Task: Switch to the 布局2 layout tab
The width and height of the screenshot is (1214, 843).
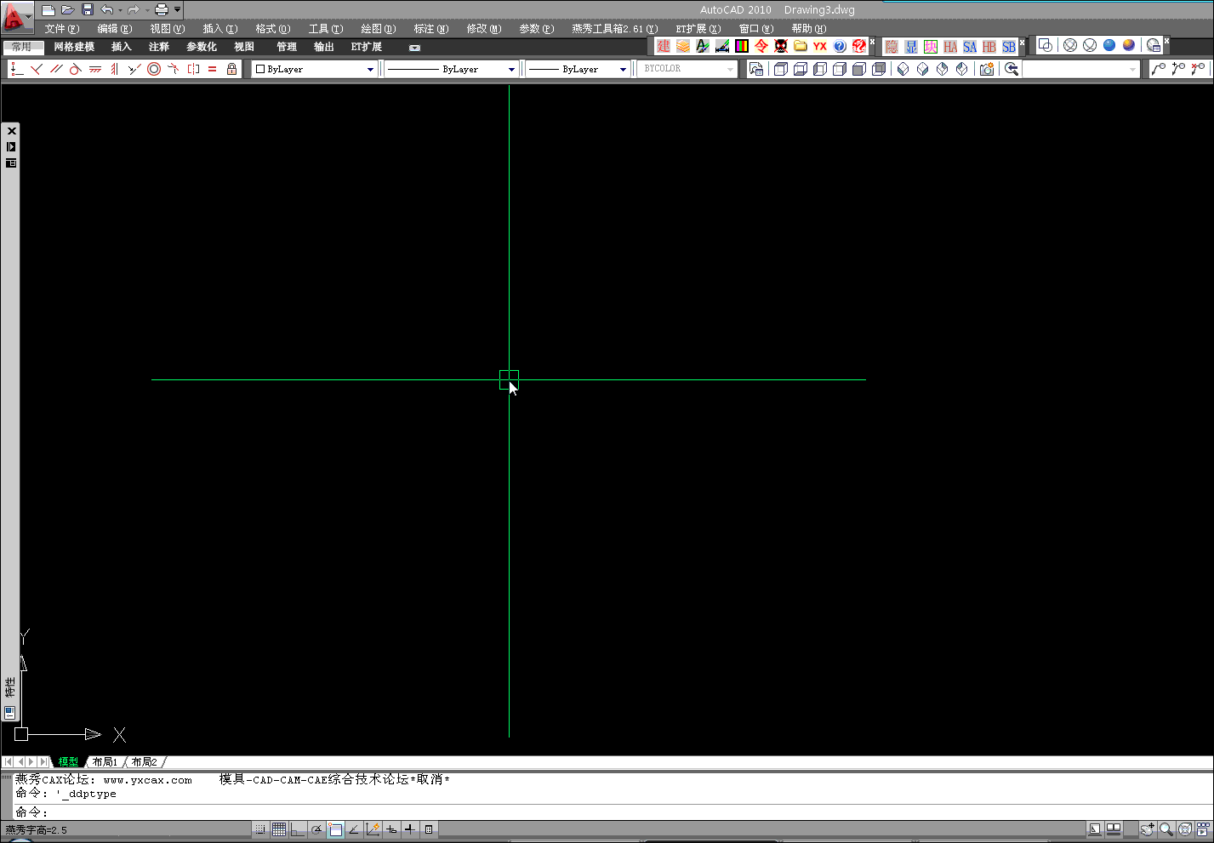Action: tap(145, 762)
